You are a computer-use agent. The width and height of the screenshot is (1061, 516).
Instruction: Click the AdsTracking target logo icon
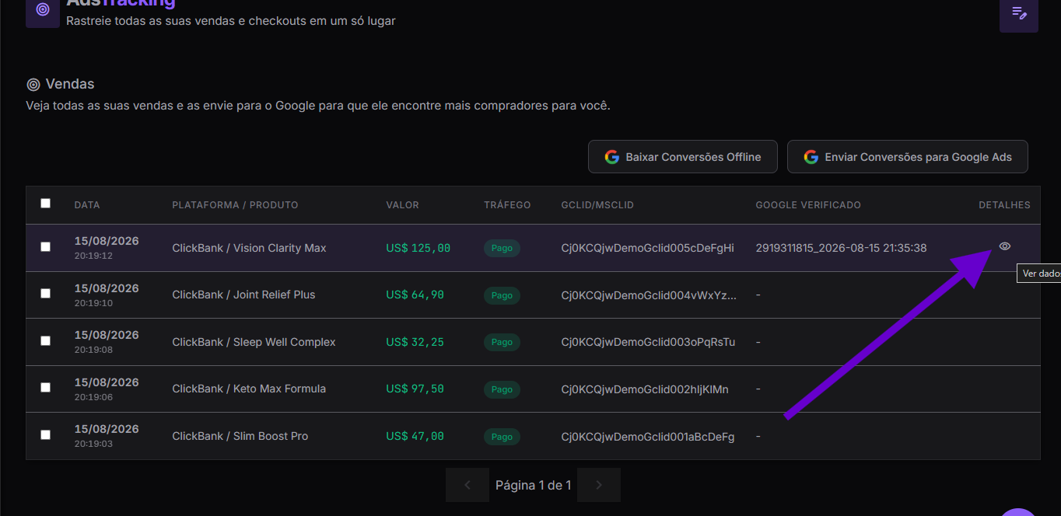tap(43, 11)
